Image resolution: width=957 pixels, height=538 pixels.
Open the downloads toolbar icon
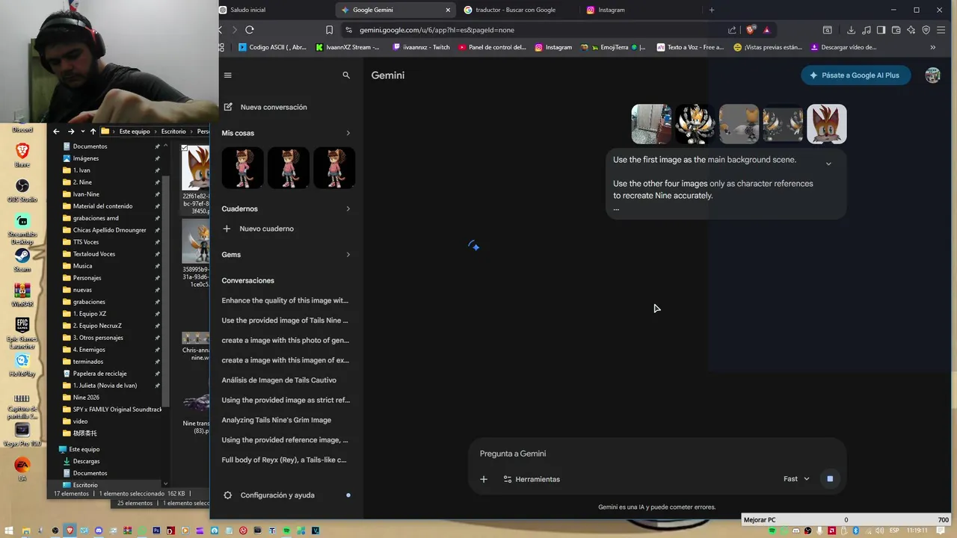pos(852,30)
